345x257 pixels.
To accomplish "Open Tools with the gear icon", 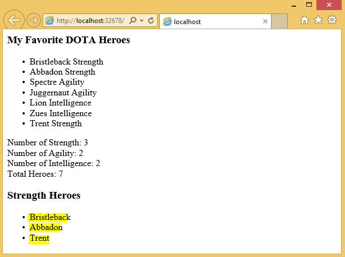I will (x=332, y=20).
